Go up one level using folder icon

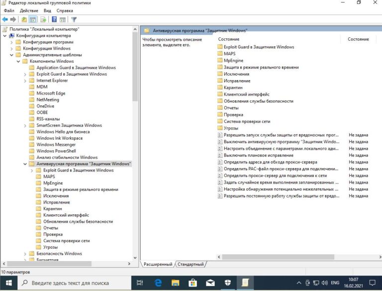(24, 19)
